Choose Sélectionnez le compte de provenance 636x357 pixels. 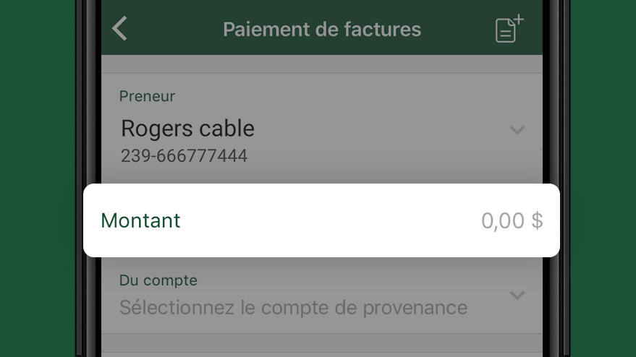coord(293,308)
